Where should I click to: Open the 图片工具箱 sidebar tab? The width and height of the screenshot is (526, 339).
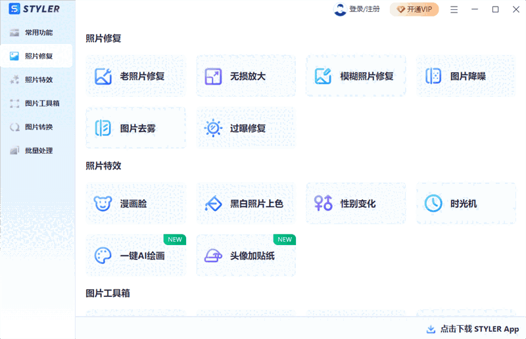(x=36, y=103)
